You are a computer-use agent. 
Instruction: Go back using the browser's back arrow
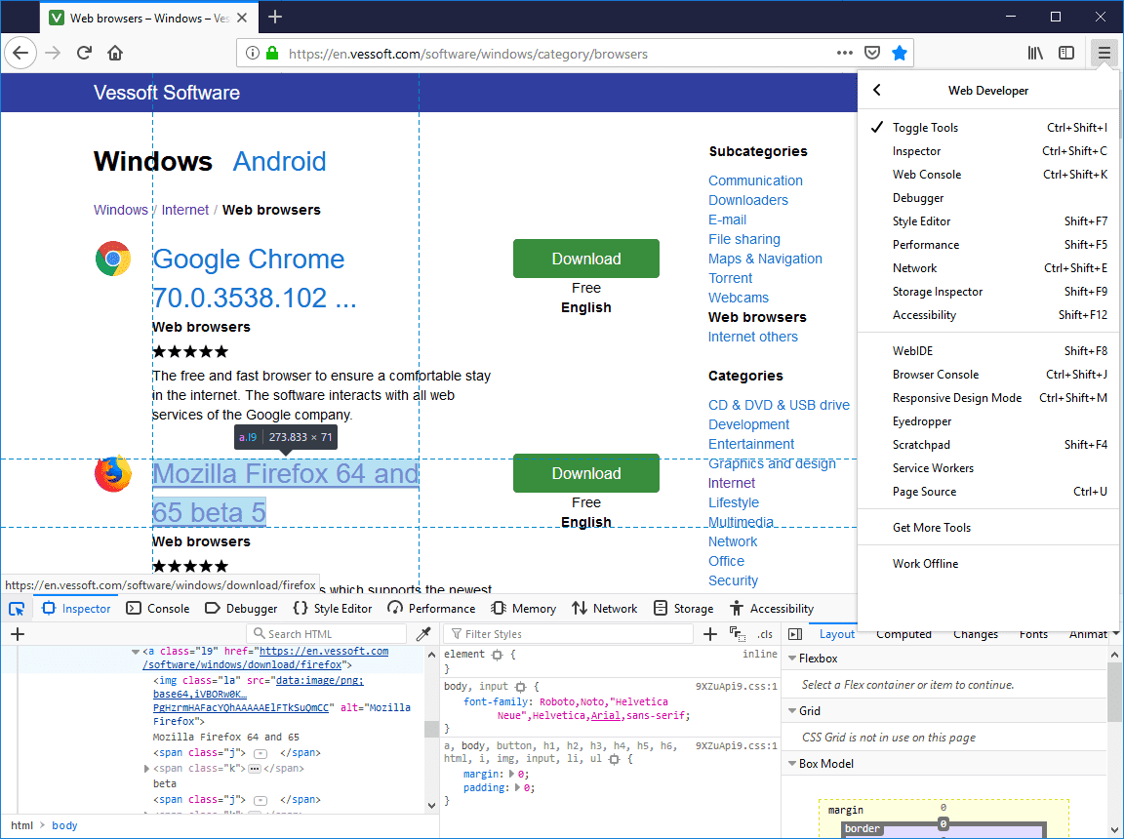click(x=20, y=53)
